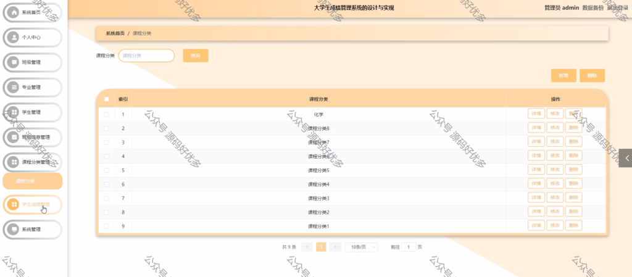Click the 化学 cell in the table

(x=318, y=114)
